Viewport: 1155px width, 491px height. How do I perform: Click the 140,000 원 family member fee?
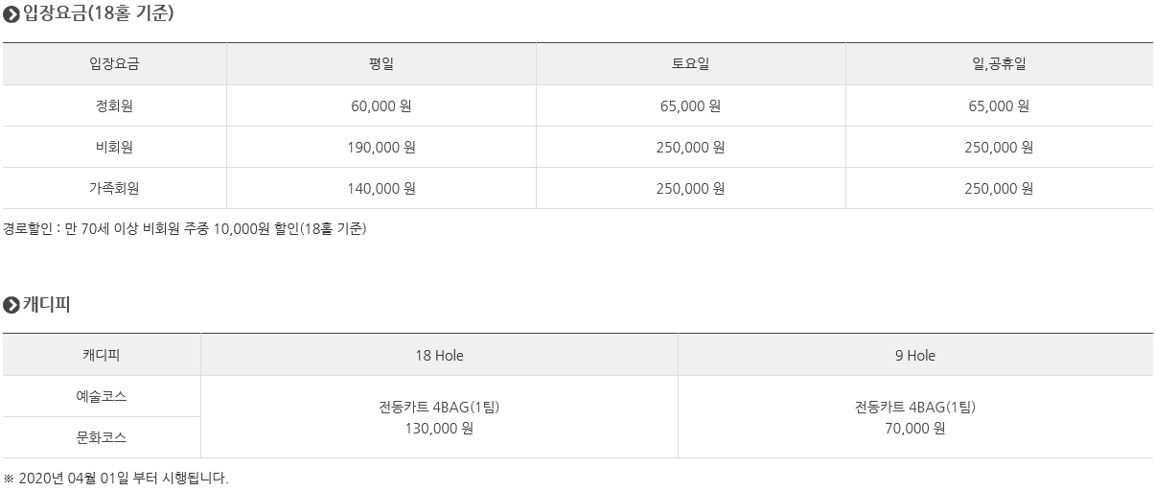click(381, 188)
